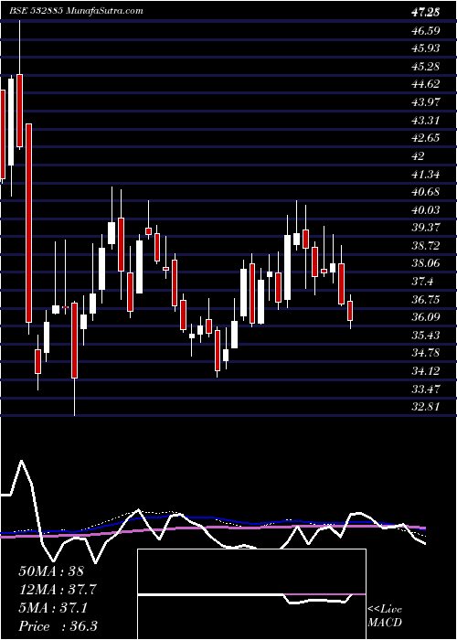
Task: Click the MACD inset chart box
Action: point(251,594)
